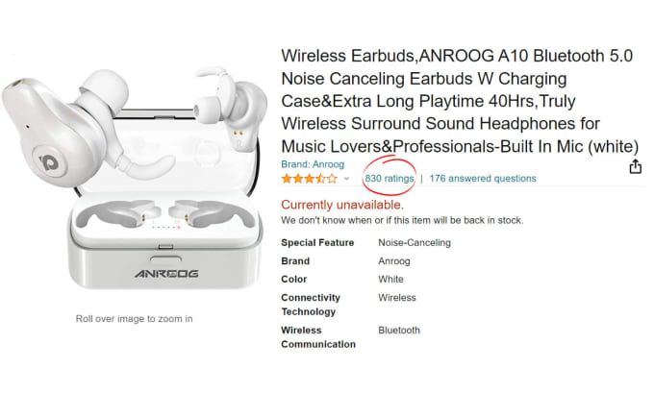The width and height of the screenshot is (654, 393).
Task: Select the Special Feature label
Action: [317, 242]
